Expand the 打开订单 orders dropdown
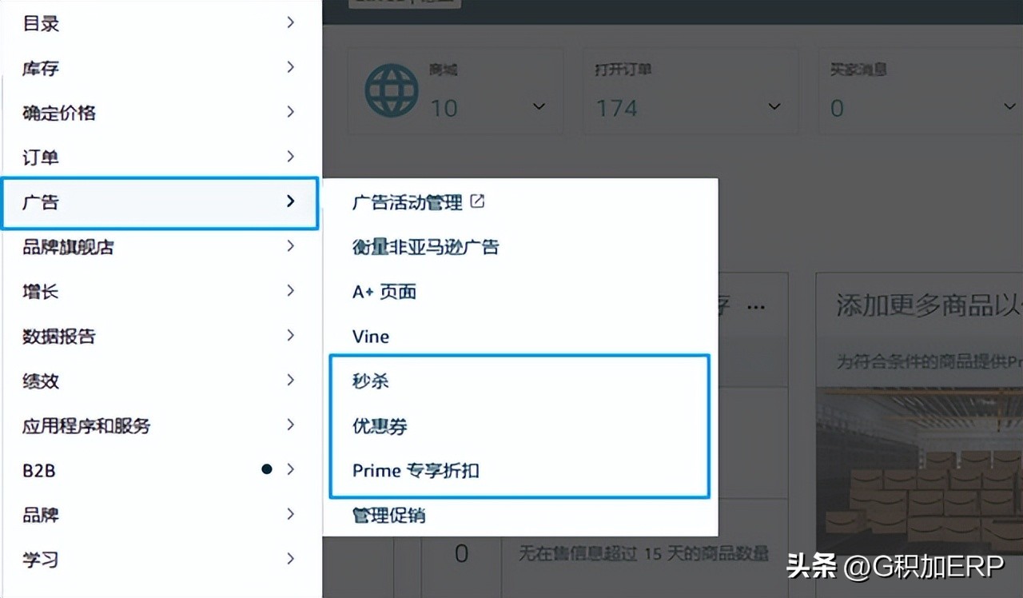Image resolution: width=1023 pixels, height=598 pixels. [774, 105]
